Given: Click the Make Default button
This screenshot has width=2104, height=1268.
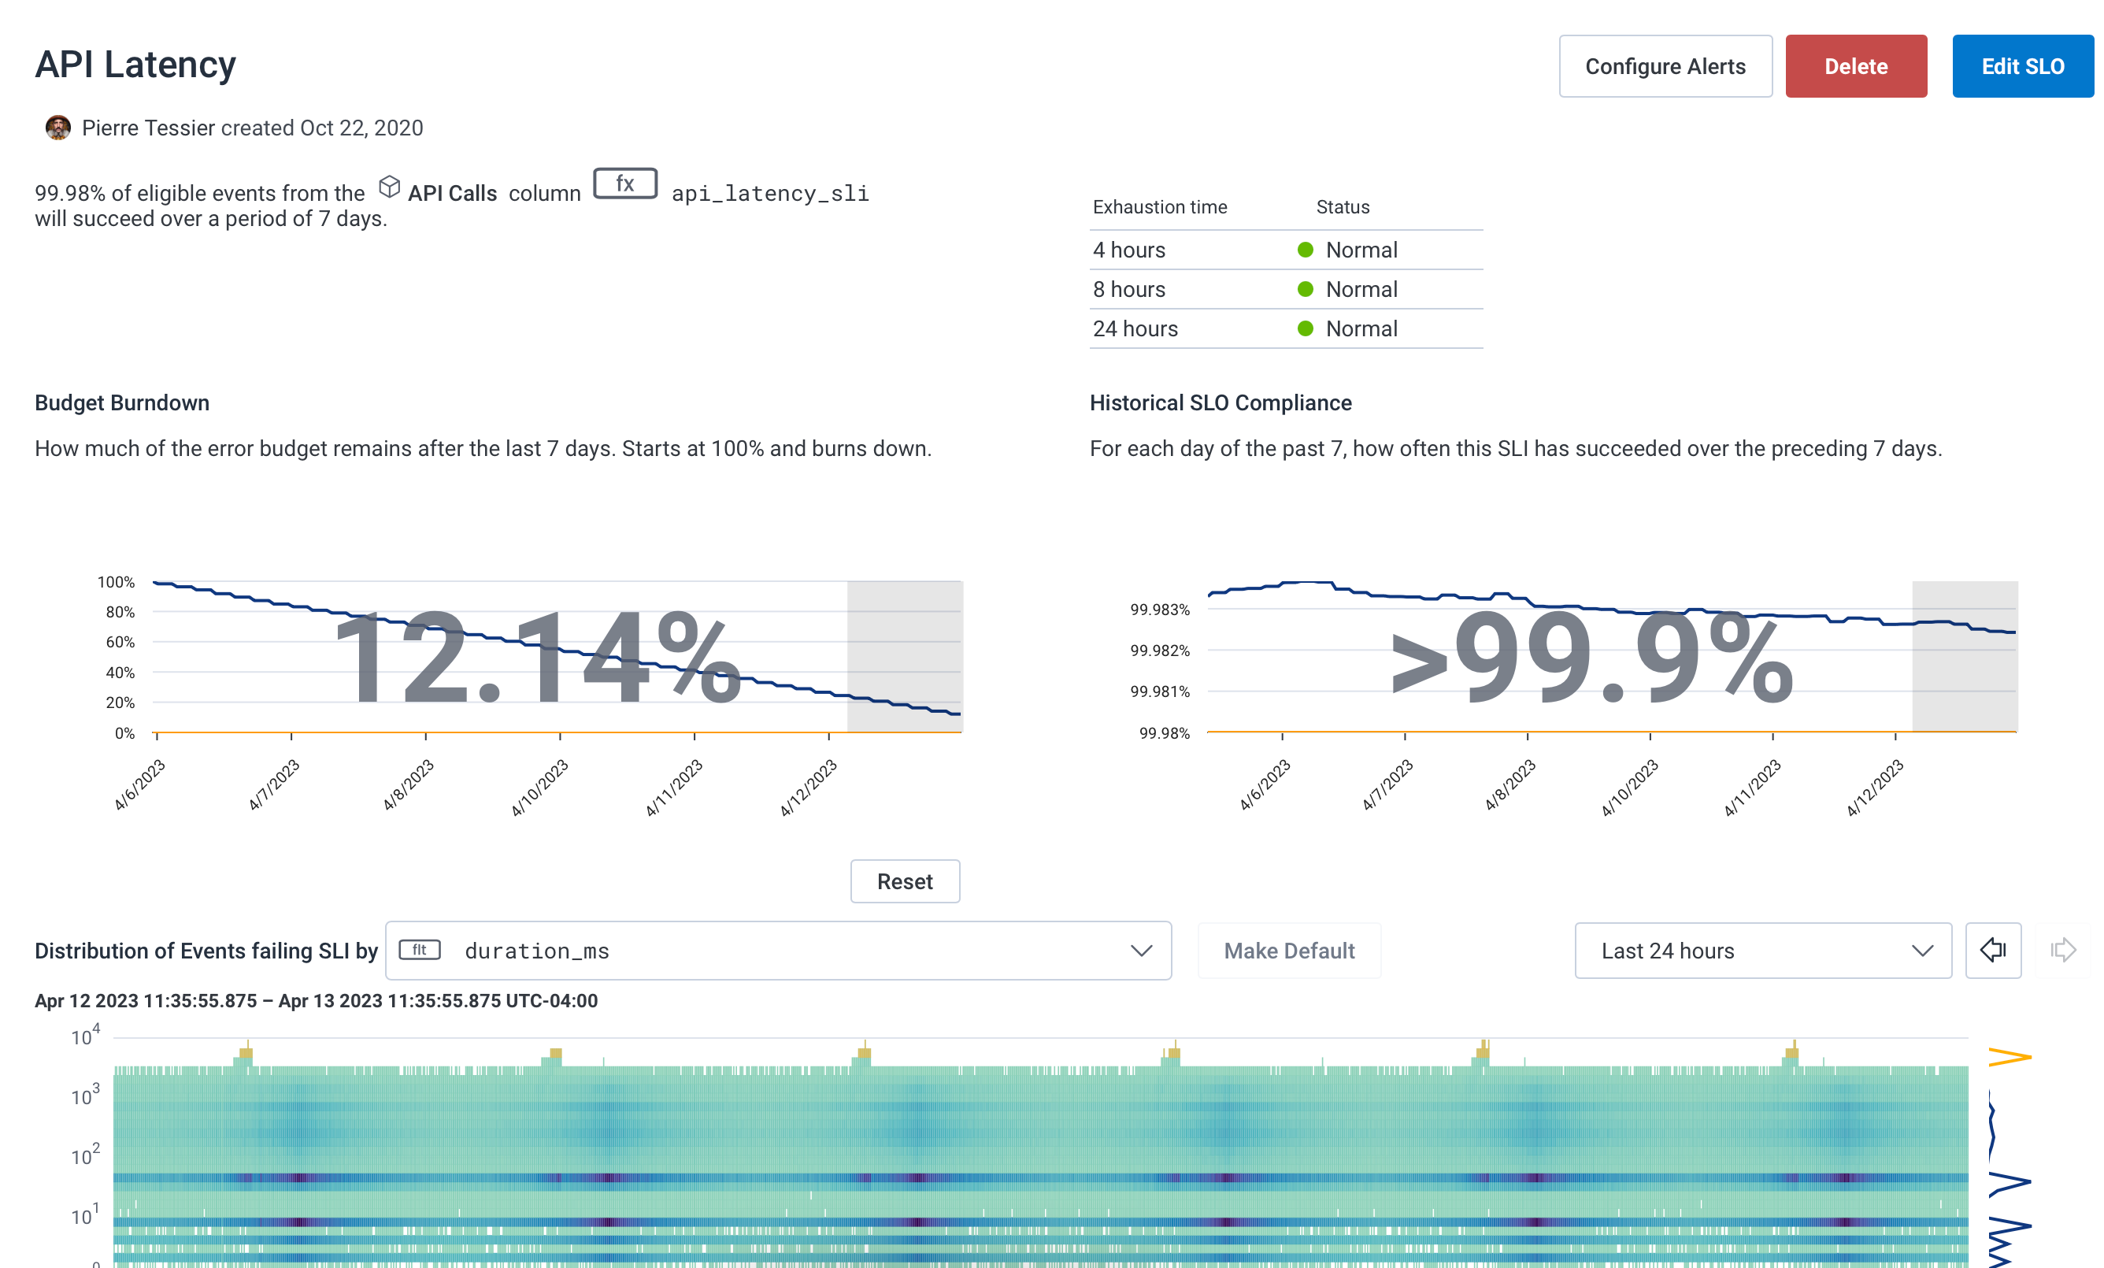Looking at the screenshot, I should 1288,951.
